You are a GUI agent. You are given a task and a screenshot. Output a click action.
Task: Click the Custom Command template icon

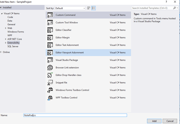[50, 15]
